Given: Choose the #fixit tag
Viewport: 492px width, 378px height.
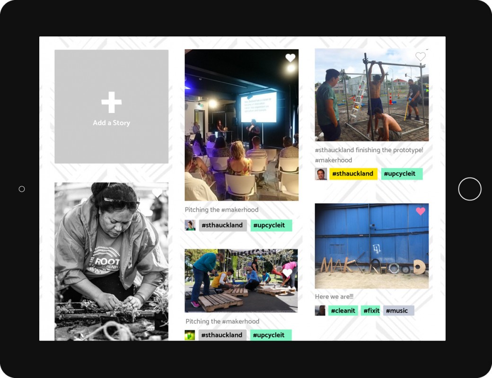Looking at the screenshot, I should (370, 310).
